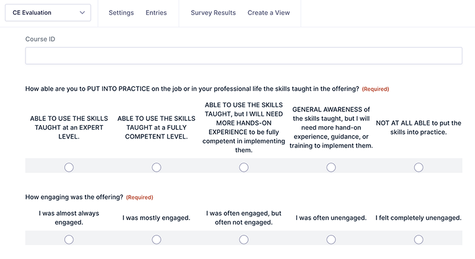Click the 'How engaging was the offering?' question label

tap(74, 197)
